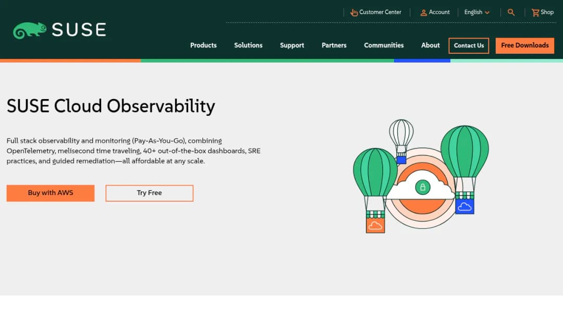Image resolution: width=563 pixels, height=317 pixels.
Task: Expand the English language dropdown
Action: click(477, 12)
